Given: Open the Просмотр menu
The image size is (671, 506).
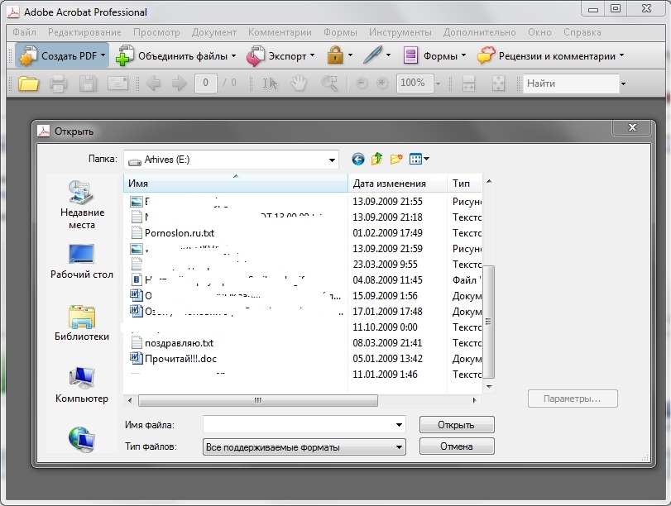Looking at the screenshot, I should (156, 32).
